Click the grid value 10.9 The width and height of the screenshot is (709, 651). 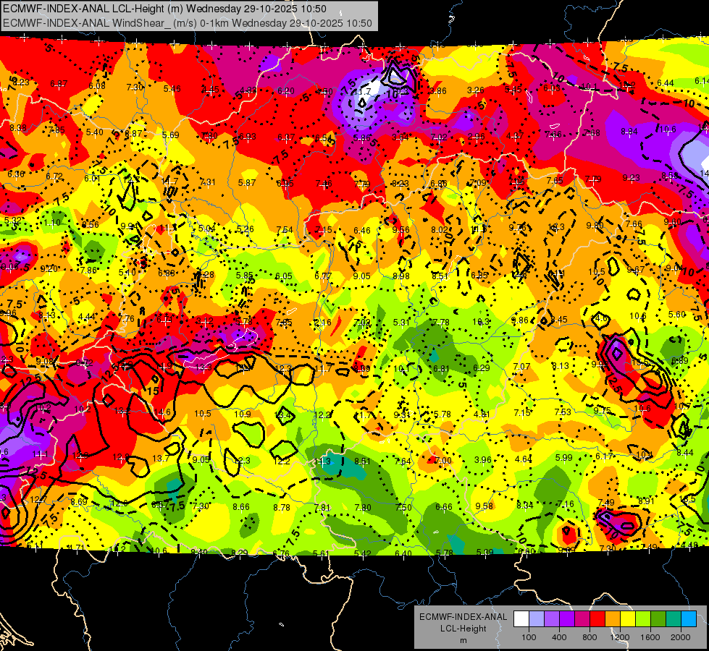pos(243,414)
